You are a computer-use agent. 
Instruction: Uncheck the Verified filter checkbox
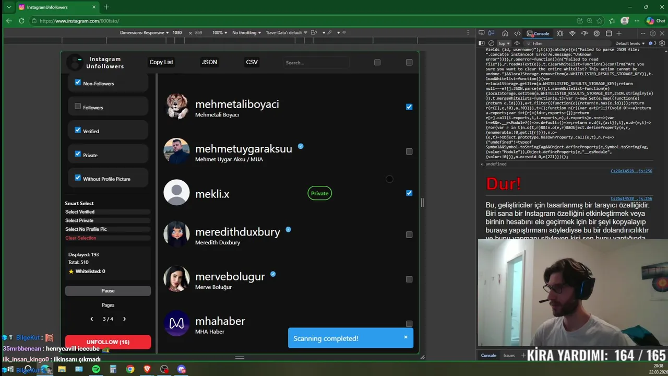point(78,130)
